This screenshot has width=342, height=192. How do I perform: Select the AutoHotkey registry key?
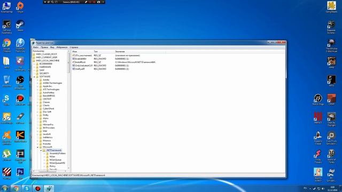[x=49, y=93]
